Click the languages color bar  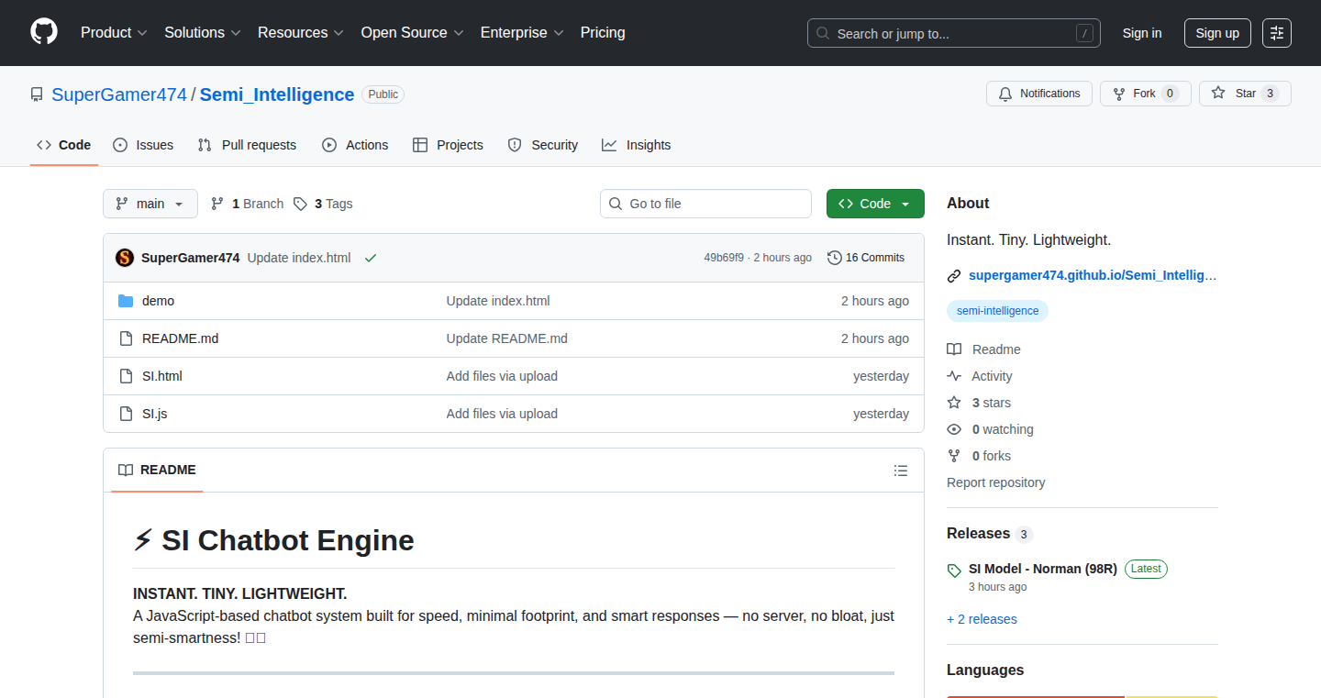1082,696
